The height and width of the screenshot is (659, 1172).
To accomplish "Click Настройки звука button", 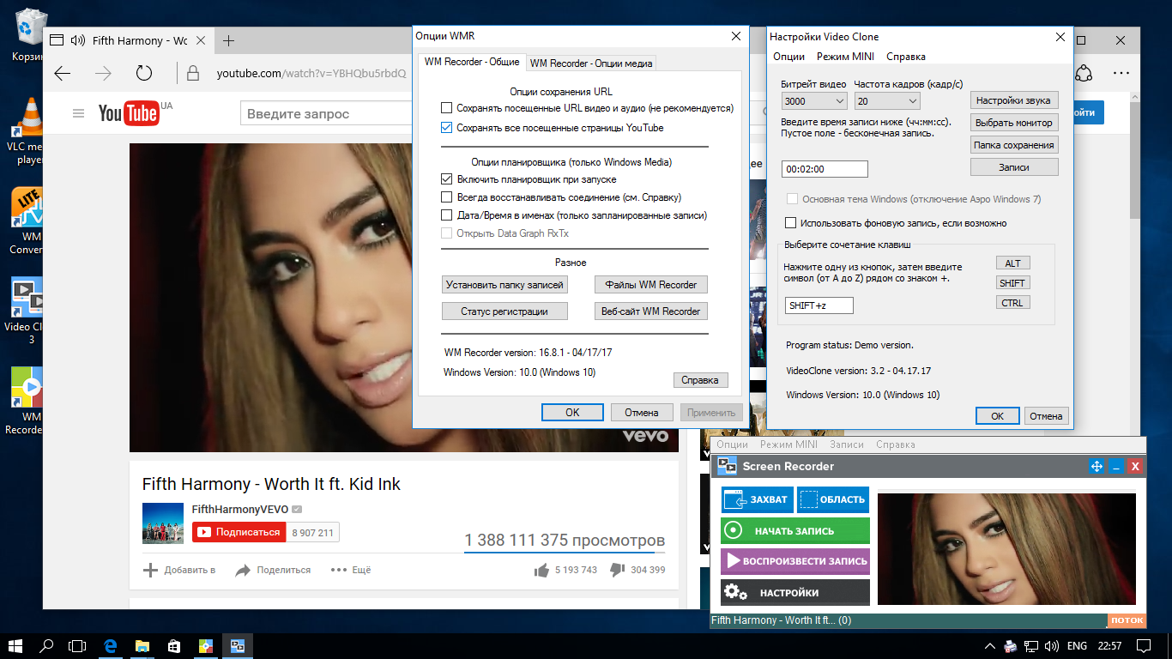I will (x=1014, y=100).
